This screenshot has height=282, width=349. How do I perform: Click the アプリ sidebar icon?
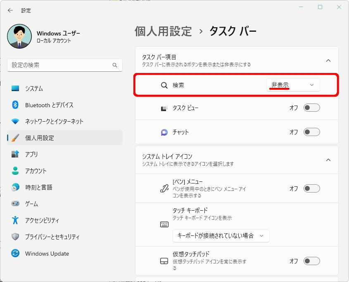coord(15,154)
